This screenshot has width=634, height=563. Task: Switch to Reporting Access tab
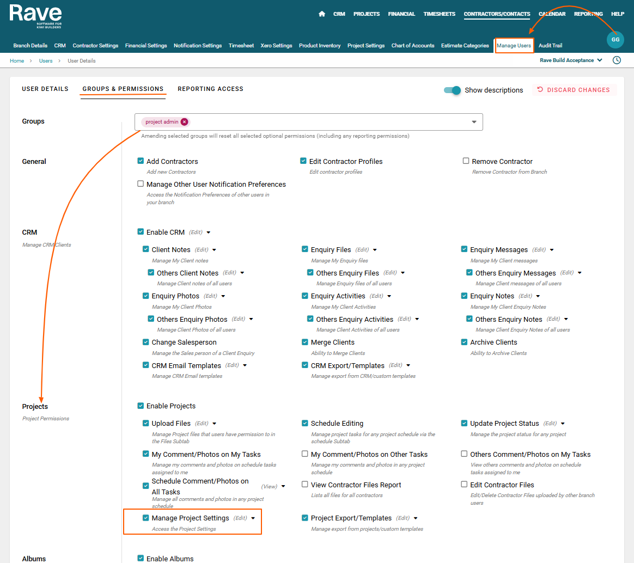[x=210, y=89]
